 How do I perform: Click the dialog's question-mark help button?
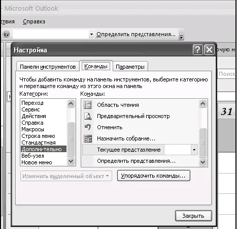pyautogui.click(x=197, y=50)
